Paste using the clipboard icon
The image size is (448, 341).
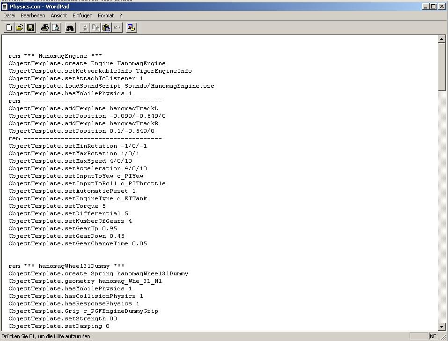click(106, 28)
